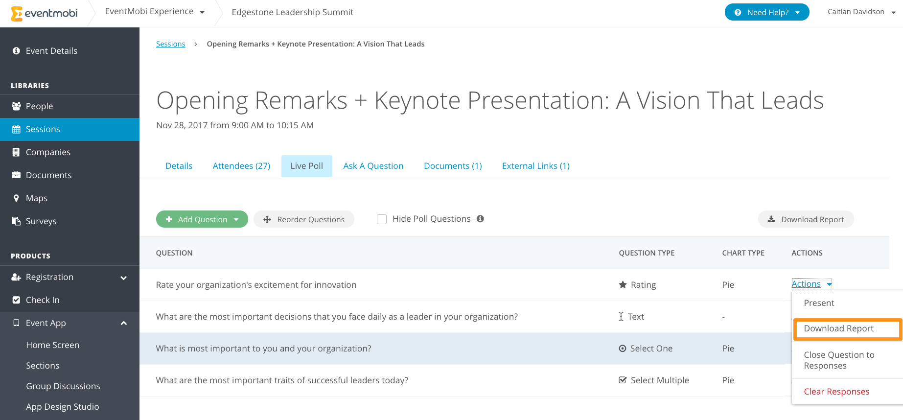Click the radio icon beside Select One

click(623, 349)
